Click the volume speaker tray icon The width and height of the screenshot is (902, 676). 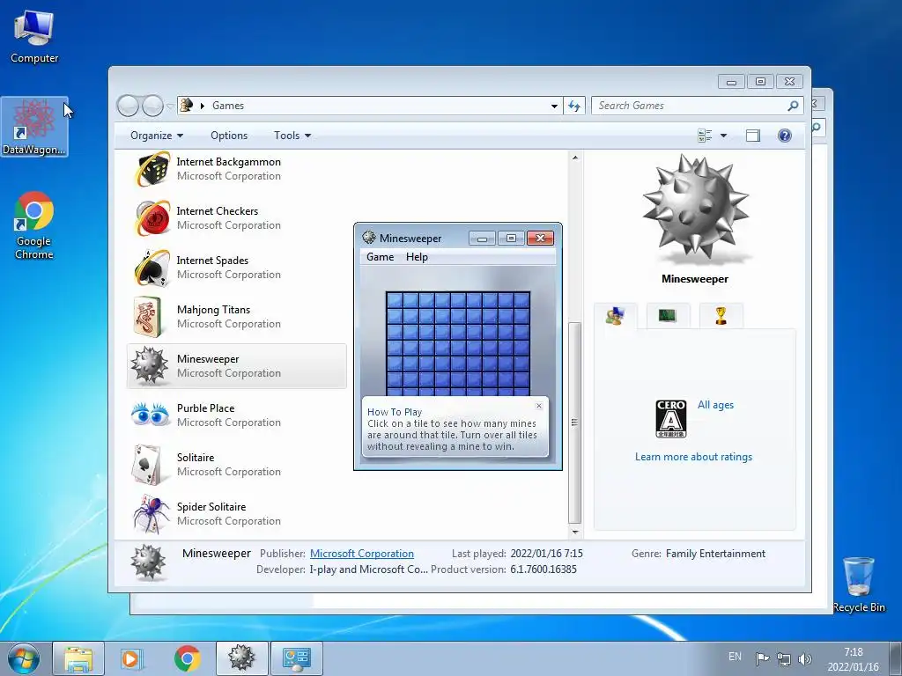coord(805,658)
